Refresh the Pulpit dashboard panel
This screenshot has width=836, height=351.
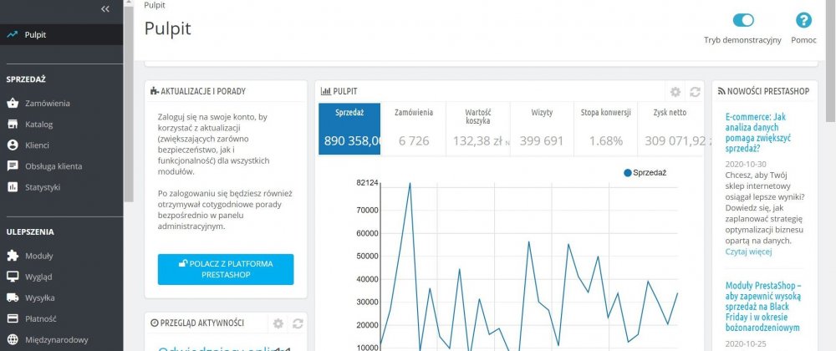tap(695, 92)
